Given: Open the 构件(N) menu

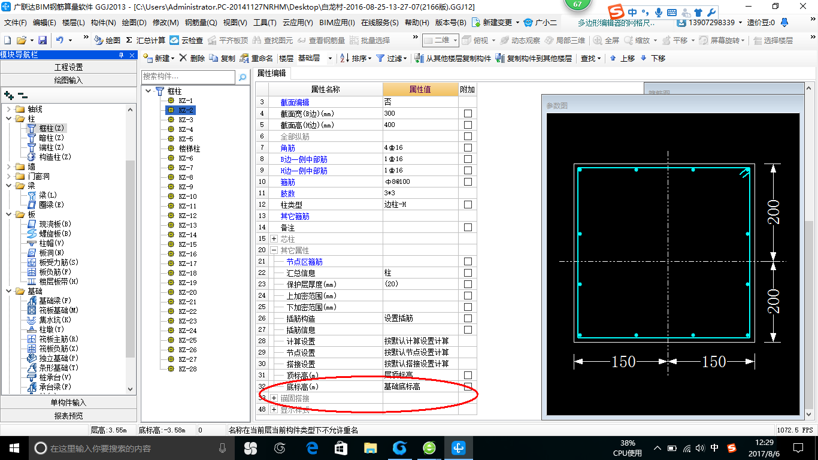Looking at the screenshot, I should coord(103,23).
